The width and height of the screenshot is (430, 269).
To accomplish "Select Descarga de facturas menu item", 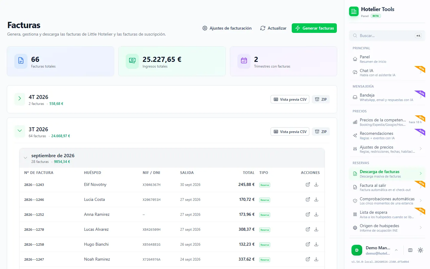I will click(387, 174).
